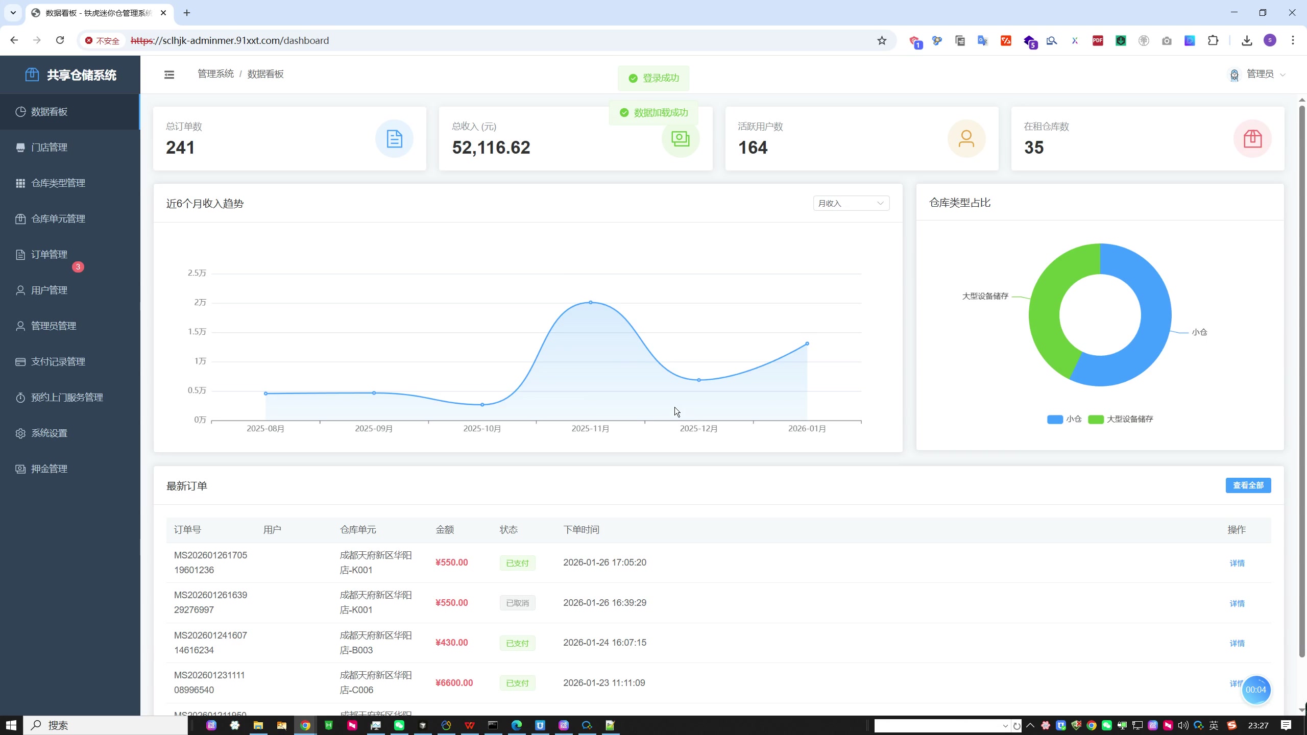Bookmark page using the star icon

point(882,40)
